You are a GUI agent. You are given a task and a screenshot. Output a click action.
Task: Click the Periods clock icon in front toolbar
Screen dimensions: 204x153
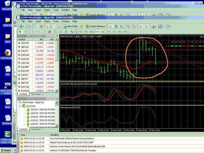(160, 26)
